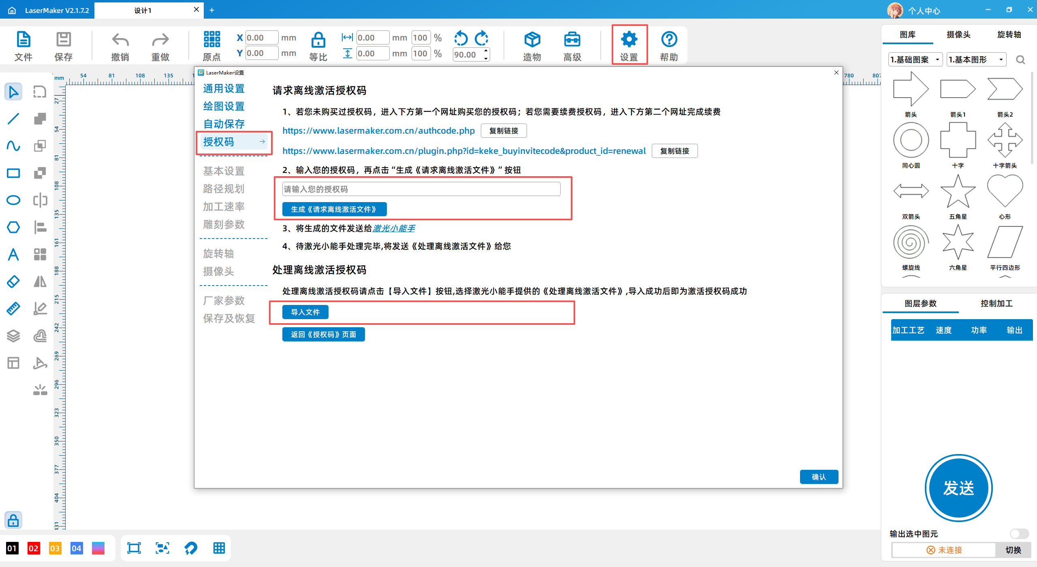Select the red 02 layer color
This screenshot has height=567, width=1037.
34,548
